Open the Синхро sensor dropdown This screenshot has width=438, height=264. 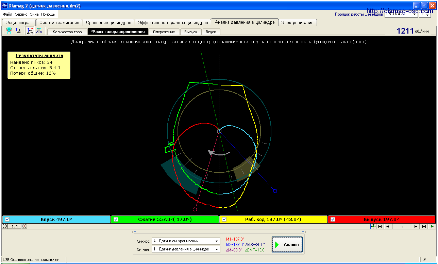tap(186, 241)
